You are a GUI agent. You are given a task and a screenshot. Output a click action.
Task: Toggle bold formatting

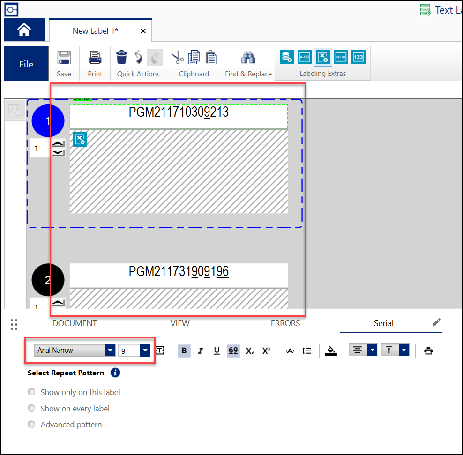point(184,351)
